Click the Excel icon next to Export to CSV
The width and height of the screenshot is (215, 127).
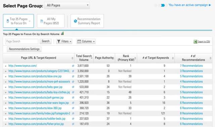click(195, 42)
